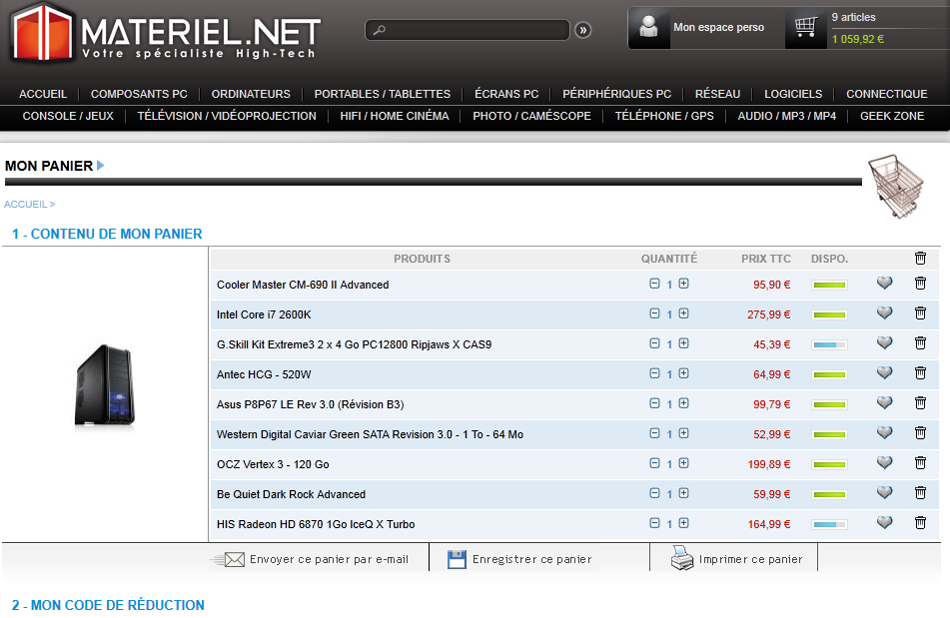The image size is (950, 618).
Task: Open the COMPOSANTS PC menu
Action: click(x=139, y=94)
